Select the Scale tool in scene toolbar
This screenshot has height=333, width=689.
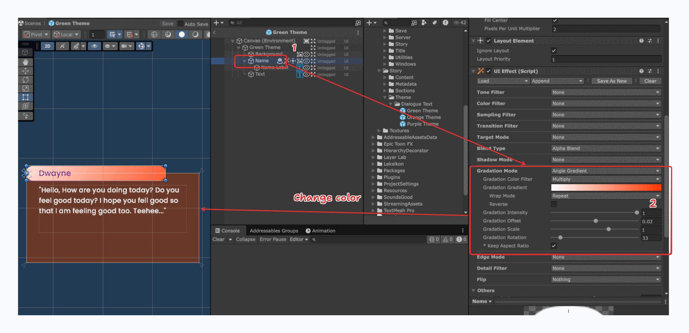[x=26, y=89]
